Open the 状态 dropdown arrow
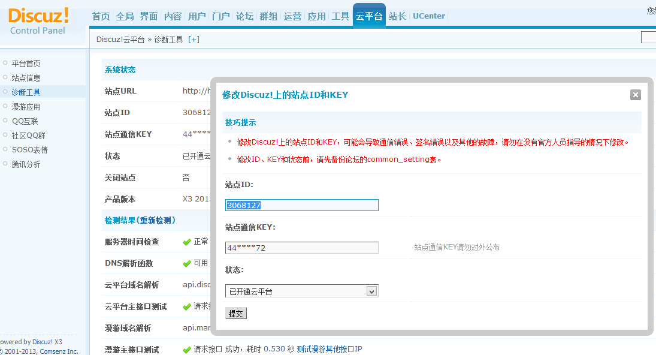 (x=371, y=291)
